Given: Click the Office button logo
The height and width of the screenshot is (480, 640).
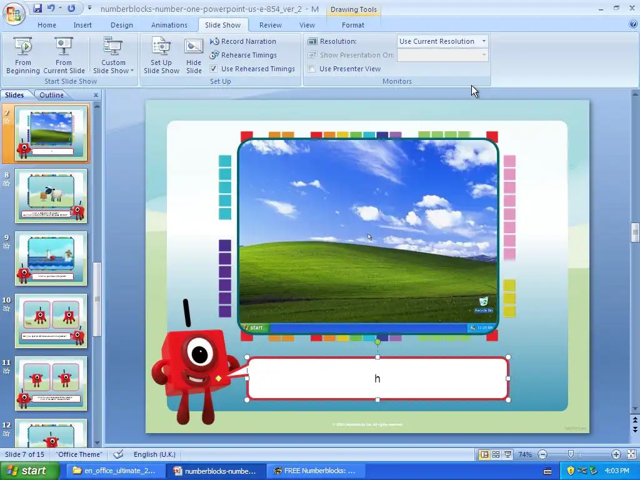Looking at the screenshot, I should (x=14, y=14).
